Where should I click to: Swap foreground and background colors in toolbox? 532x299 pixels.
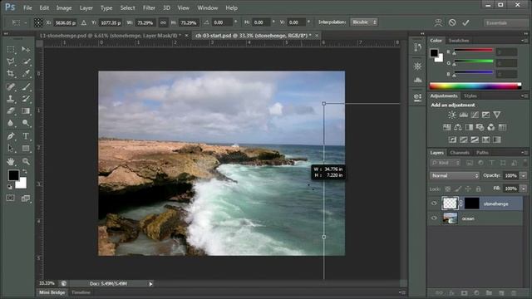click(x=25, y=171)
